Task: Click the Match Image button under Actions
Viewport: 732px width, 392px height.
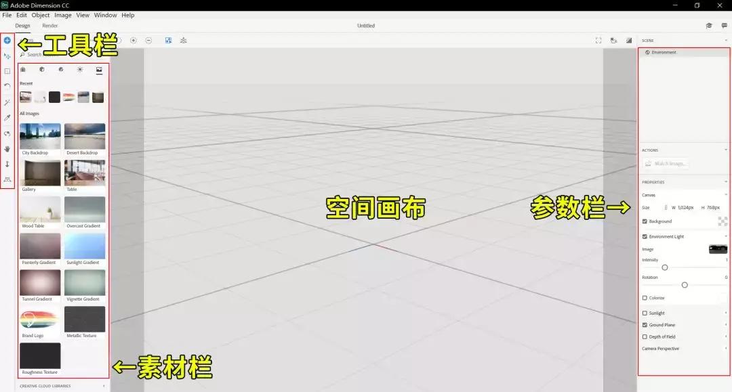Action: pyautogui.click(x=666, y=163)
